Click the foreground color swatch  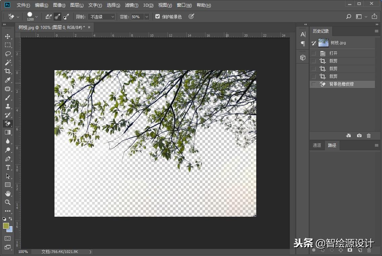(x=7, y=226)
